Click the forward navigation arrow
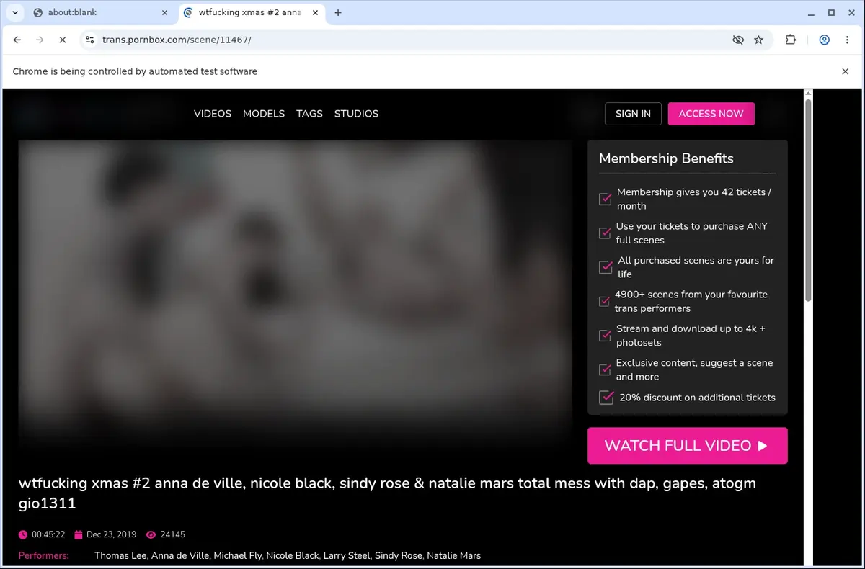The width and height of the screenshot is (865, 569). pos(40,40)
